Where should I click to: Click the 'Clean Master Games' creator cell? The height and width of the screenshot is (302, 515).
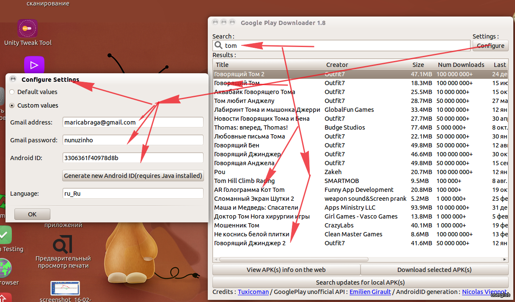353,234
